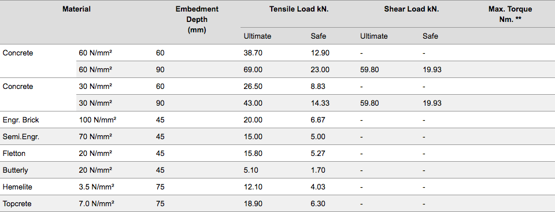Select the Engr. Brick material cell
The height and width of the screenshot is (212, 555).
click(x=21, y=120)
